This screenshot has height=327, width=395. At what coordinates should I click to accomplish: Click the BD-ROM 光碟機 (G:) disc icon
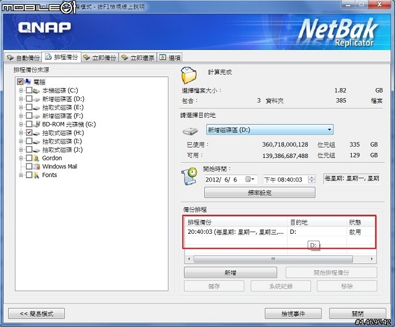tap(36, 124)
